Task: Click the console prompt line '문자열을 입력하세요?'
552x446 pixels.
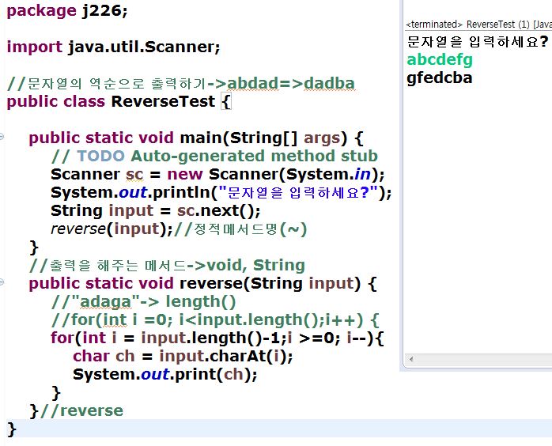Action: 478,42
